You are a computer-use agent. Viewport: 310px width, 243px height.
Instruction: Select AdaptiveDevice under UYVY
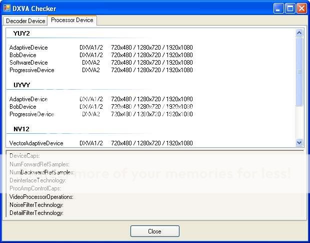click(28, 99)
